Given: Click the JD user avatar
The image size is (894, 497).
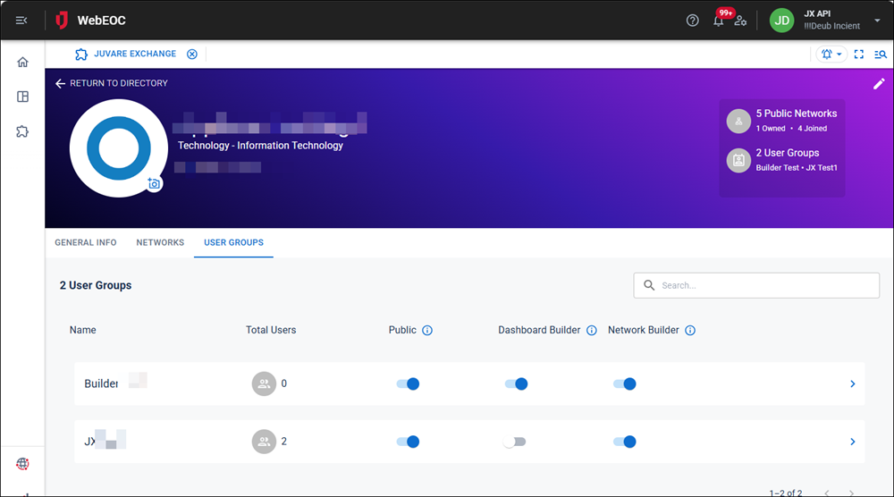Looking at the screenshot, I should [x=781, y=21].
